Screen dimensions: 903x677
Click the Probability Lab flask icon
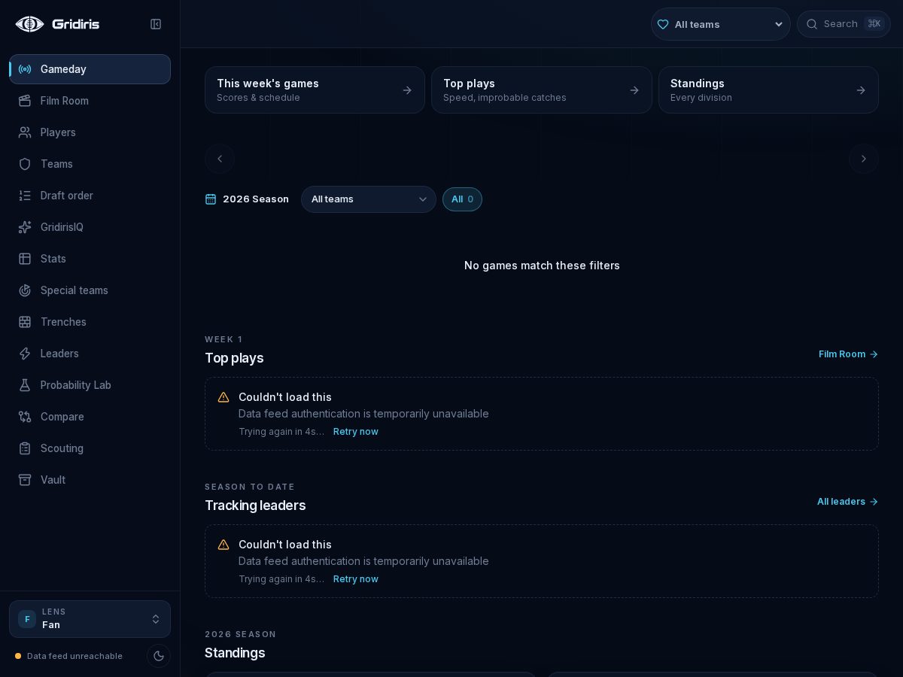point(25,385)
